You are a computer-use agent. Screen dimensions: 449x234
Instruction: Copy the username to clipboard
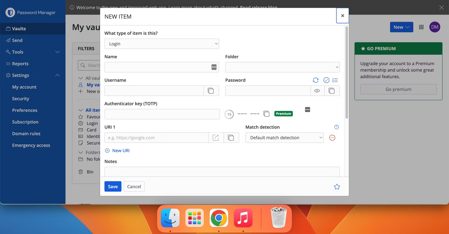click(x=211, y=90)
